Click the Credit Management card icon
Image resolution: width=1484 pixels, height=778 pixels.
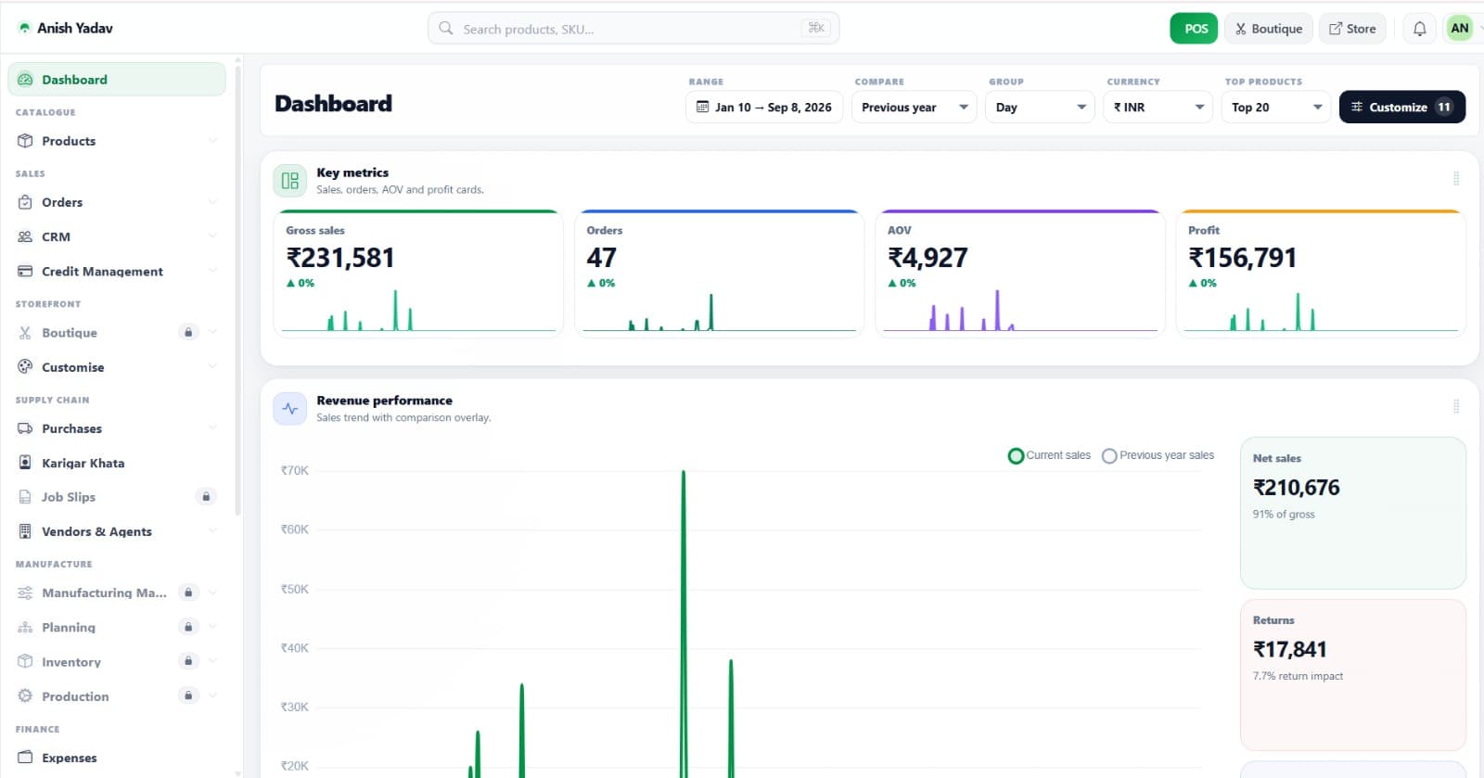25,271
